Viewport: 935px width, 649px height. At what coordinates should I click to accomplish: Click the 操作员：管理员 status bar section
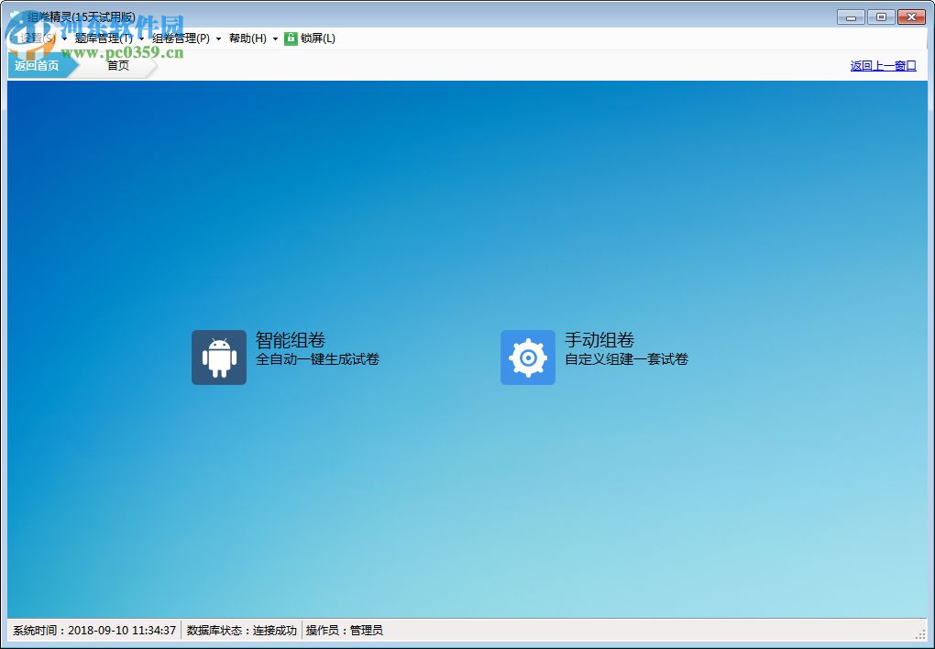345,631
